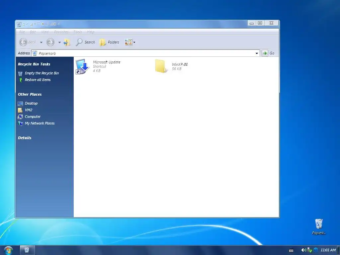Click the Computer icon in sidebar

coord(20,117)
